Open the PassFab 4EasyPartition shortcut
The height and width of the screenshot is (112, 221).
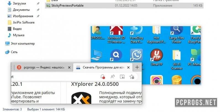pos(194,35)
